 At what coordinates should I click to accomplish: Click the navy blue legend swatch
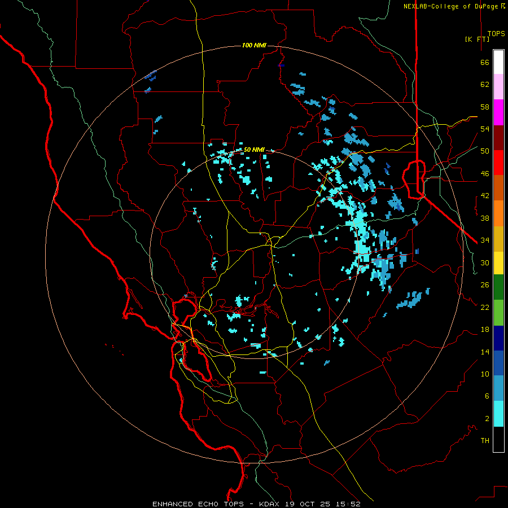coord(498,338)
